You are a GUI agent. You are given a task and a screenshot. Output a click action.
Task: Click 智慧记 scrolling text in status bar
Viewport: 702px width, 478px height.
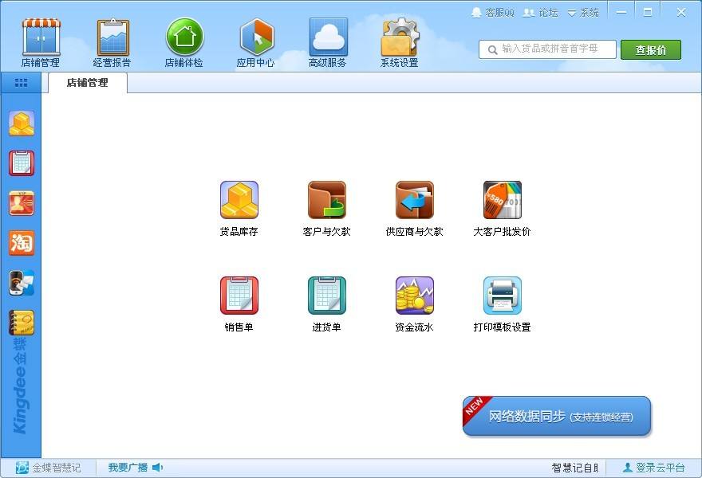[575, 468]
